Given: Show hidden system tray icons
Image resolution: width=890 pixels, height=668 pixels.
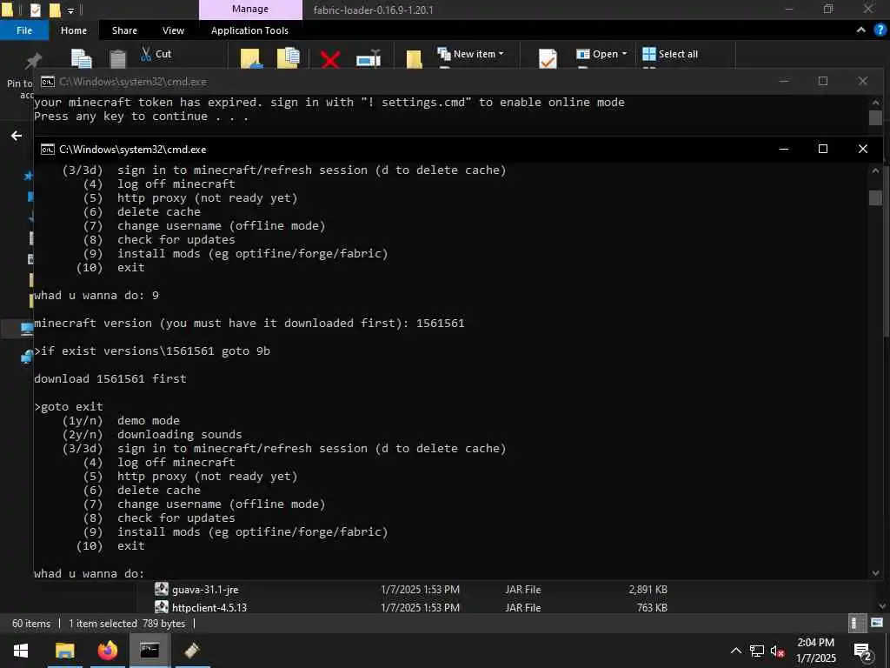Looking at the screenshot, I should coord(735,651).
